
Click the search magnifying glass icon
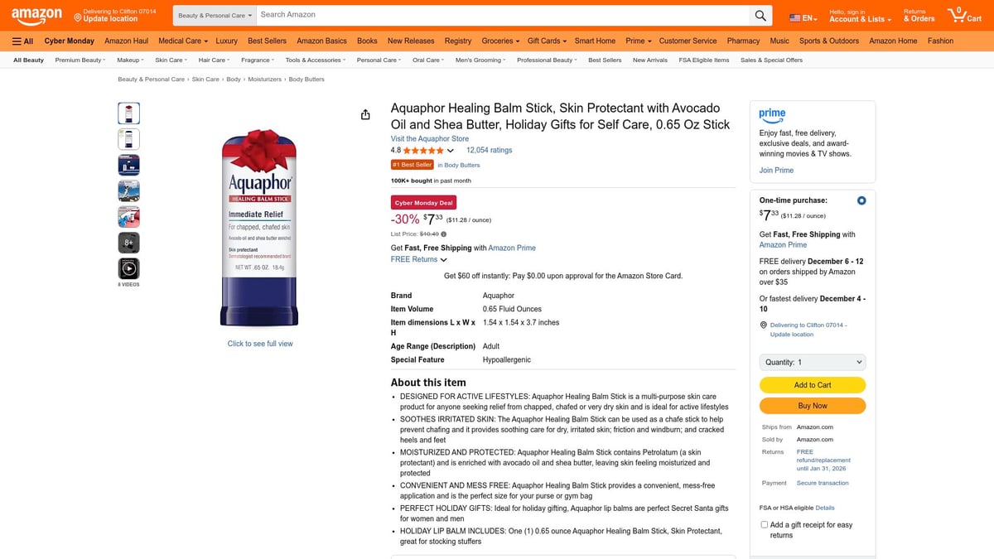pos(760,15)
